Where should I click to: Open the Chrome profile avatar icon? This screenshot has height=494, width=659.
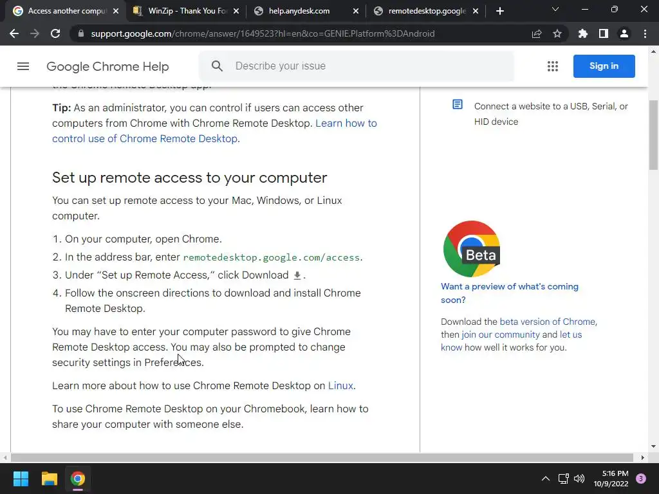(624, 33)
